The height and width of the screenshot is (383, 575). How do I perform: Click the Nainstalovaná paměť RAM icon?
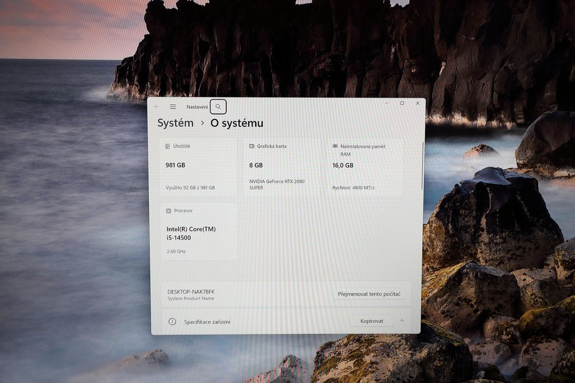pos(335,146)
